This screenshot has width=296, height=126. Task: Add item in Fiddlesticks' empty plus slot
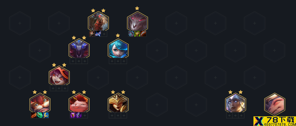[104, 34]
